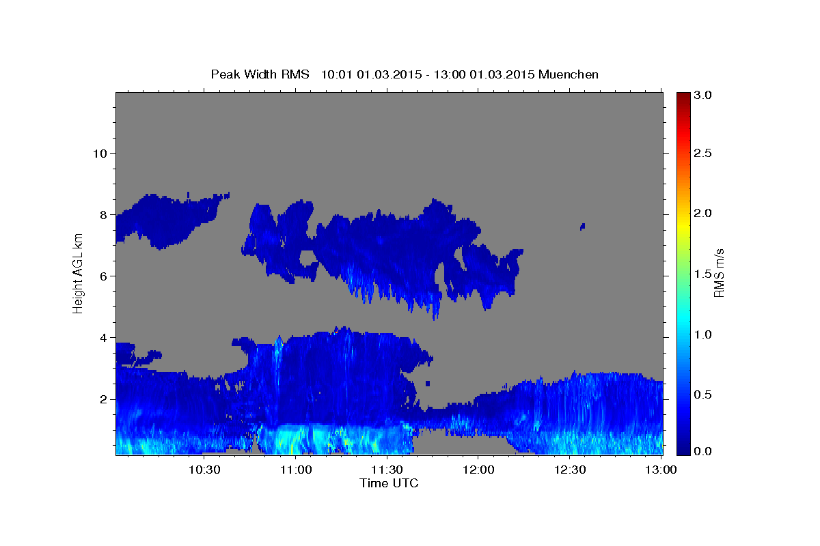Viewport: 820px width, 546px height.
Task: Click the height tick label 8
Action: click(x=102, y=214)
